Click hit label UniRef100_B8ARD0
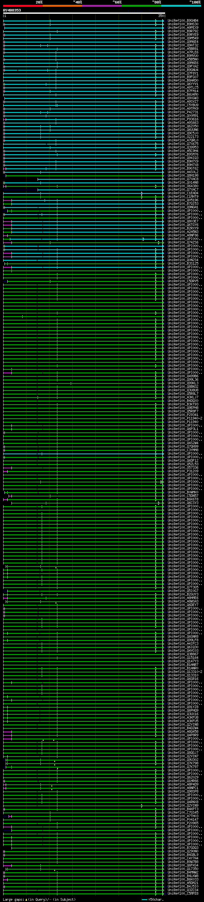Screen dimensions: 204x902 (183, 81)
